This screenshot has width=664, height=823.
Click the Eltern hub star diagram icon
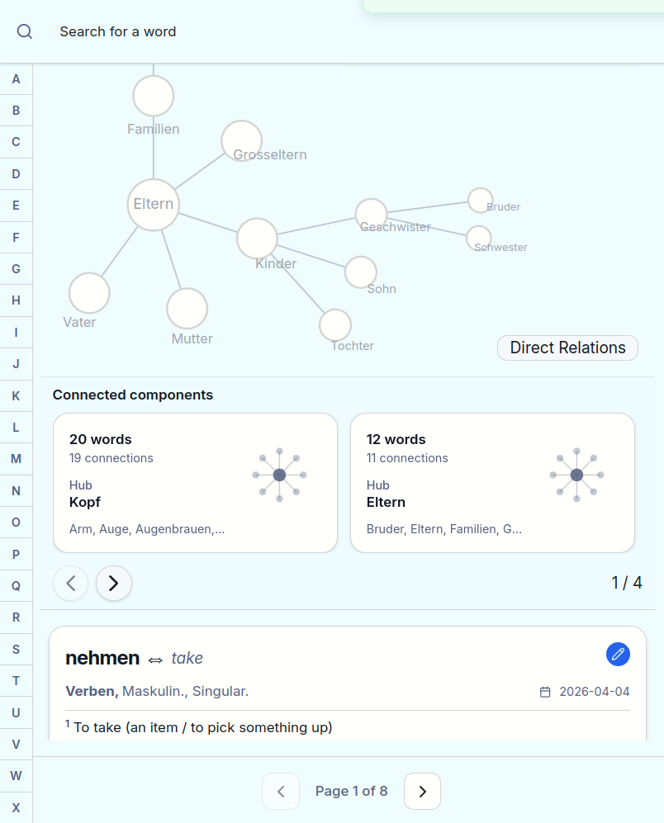tap(576, 475)
